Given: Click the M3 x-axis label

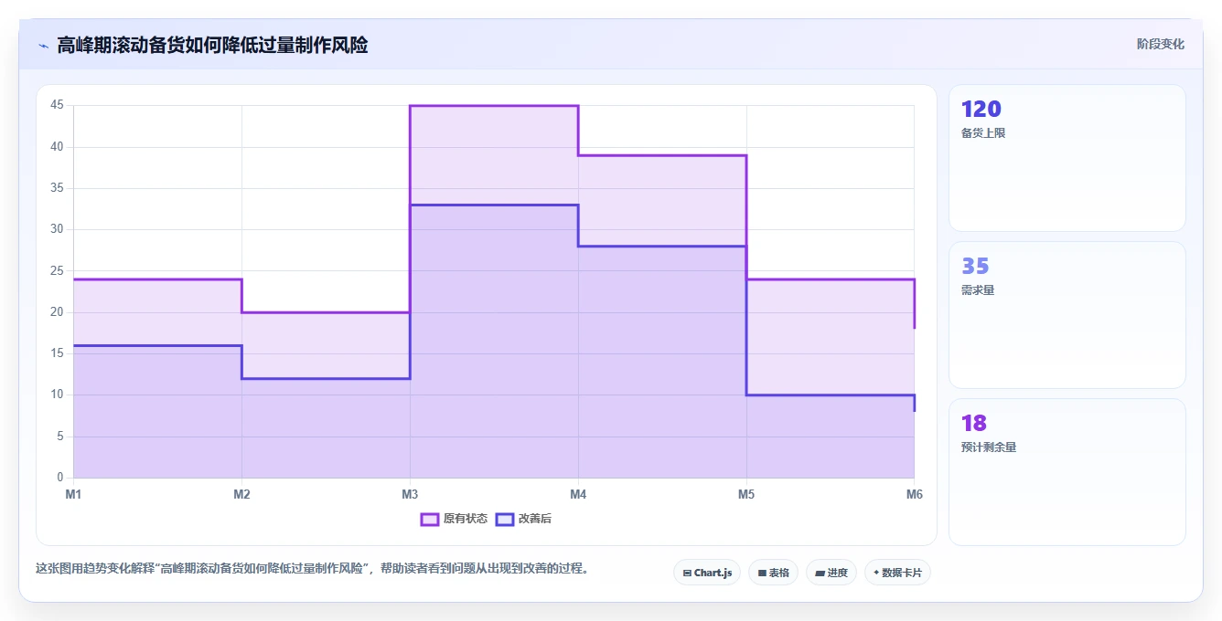Looking at the screenshot, I should 410,494.
